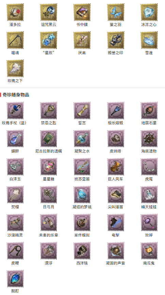Open the 冰冻之心 heart icon
The width and height of the screenshot is (165, 295).
(x=149, y=12)
